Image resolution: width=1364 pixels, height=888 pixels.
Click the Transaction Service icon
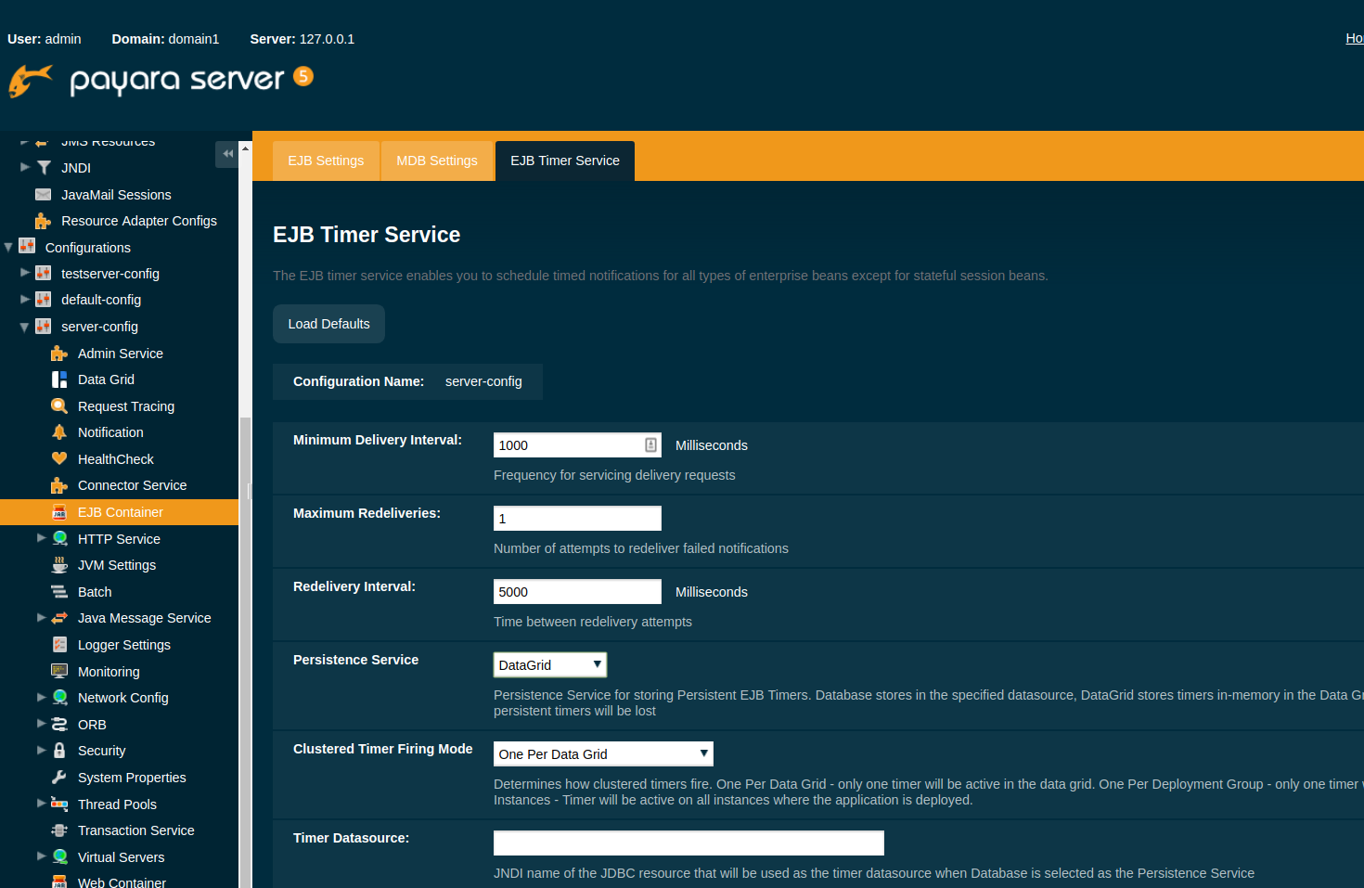pos(59,830)
